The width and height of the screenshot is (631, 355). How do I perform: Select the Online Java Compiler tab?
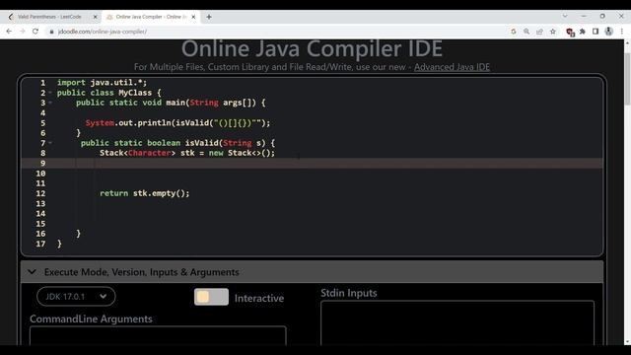(x=151, y=17)
